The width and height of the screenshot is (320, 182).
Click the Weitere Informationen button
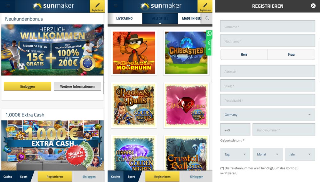tap(77, 86)
